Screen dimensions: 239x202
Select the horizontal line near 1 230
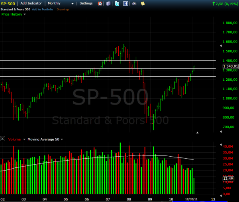click(108, 76)
